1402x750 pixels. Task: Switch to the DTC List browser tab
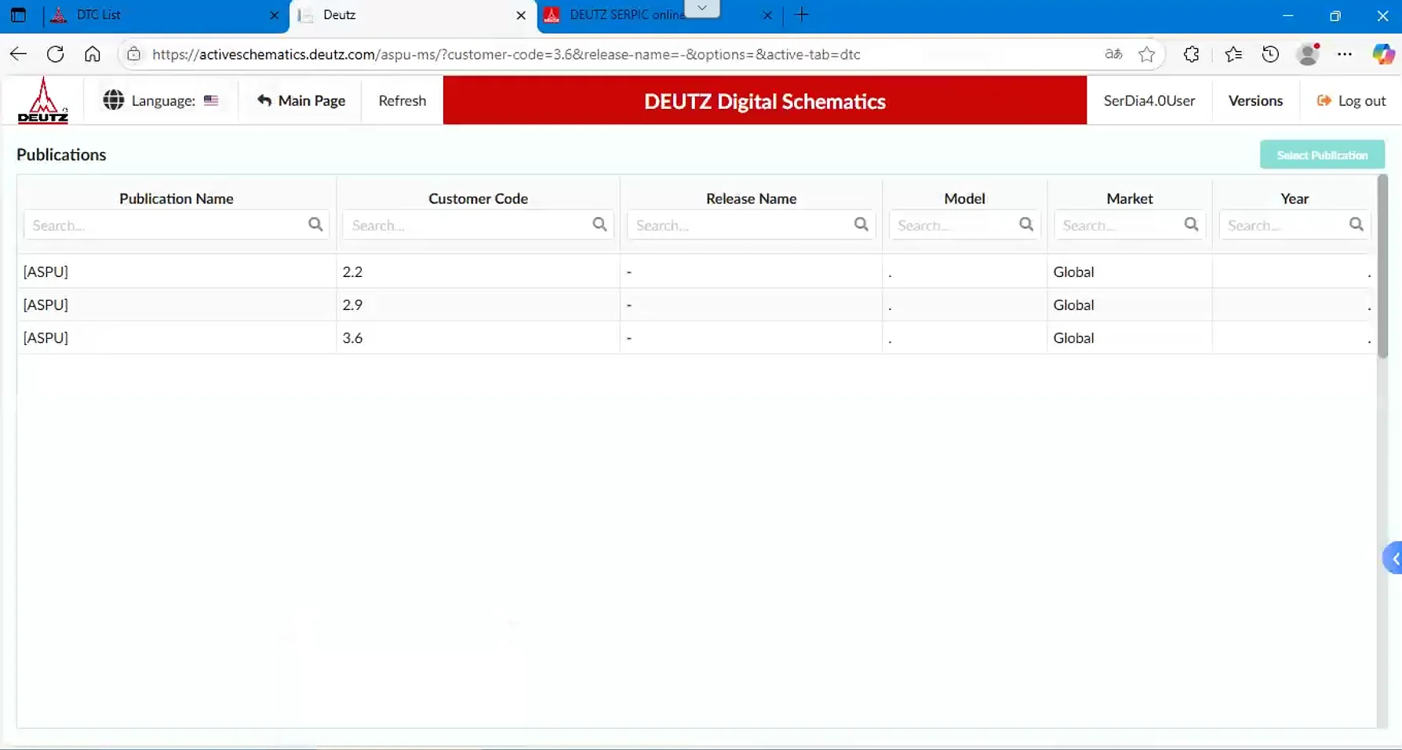[x=165, y=15]
